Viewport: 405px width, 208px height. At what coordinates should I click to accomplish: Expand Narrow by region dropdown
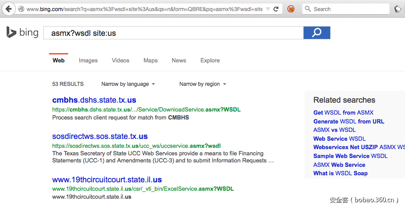203,84
